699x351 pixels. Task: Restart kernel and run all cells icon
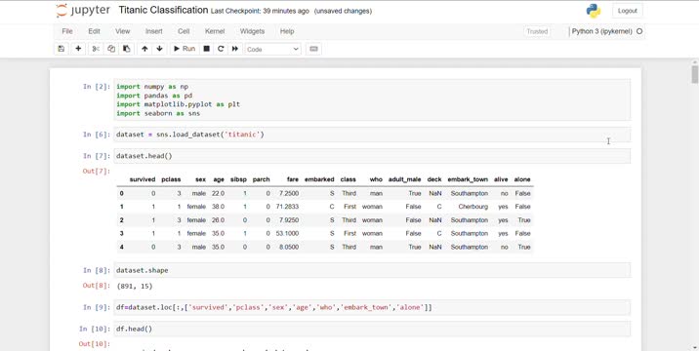235,49
